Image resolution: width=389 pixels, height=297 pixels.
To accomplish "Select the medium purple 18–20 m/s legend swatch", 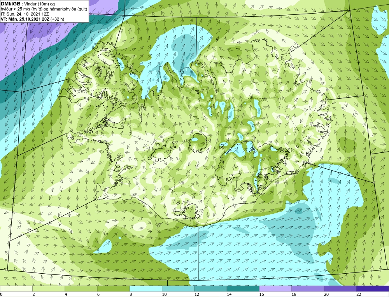I will click(x=308, y=289).
